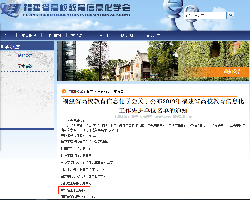Open the 组织机构 nav item
Screen dimensions: 250x200
[54, 36]
